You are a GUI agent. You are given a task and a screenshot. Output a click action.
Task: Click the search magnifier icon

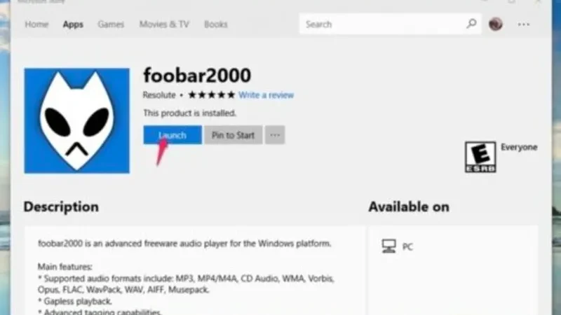point(471,24)
